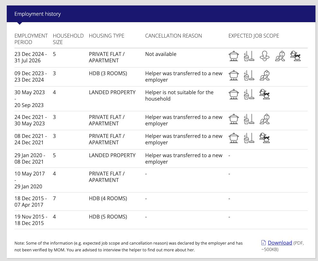318x261 pixels.
Task: Click infant pacifier icon in first row
Action: pos(264,56)
